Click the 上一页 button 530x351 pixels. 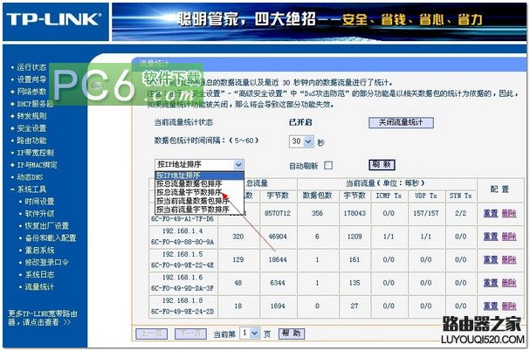coord(151,334)
